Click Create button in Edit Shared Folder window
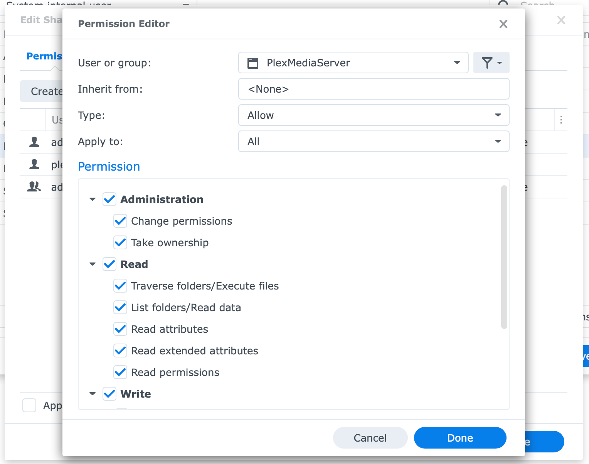 coord(42,91)
